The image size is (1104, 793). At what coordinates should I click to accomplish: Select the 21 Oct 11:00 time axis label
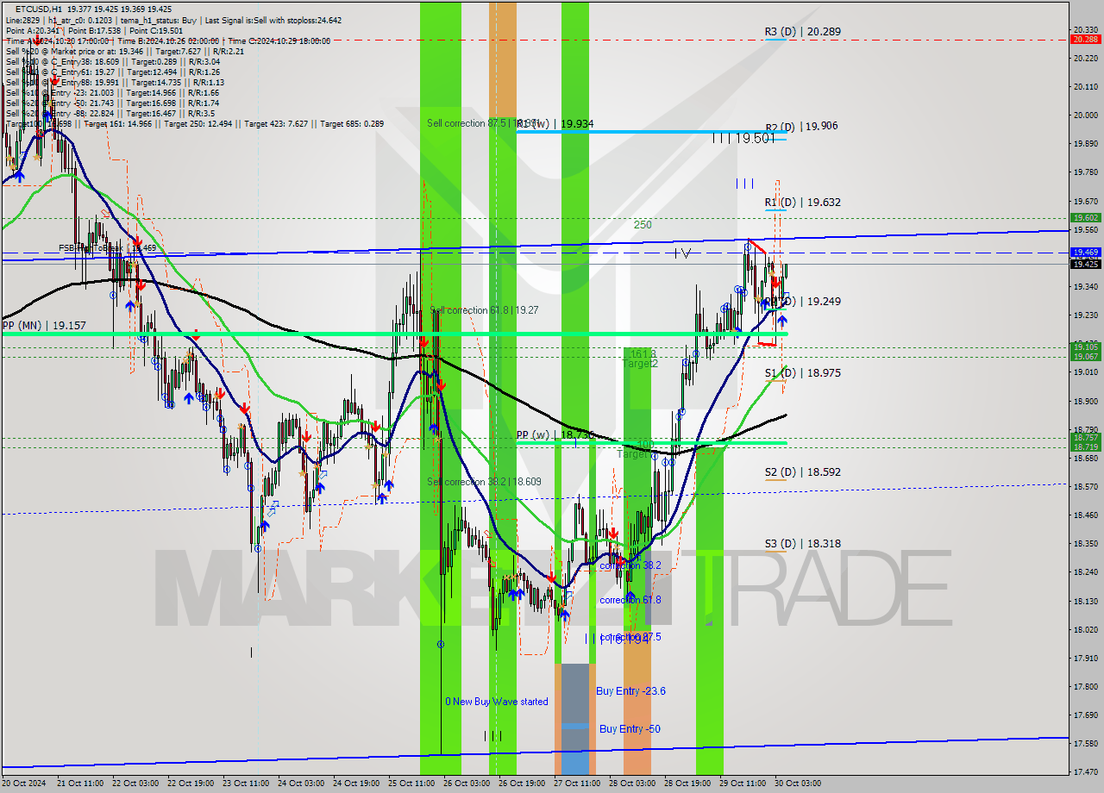[x=80, y=784]
